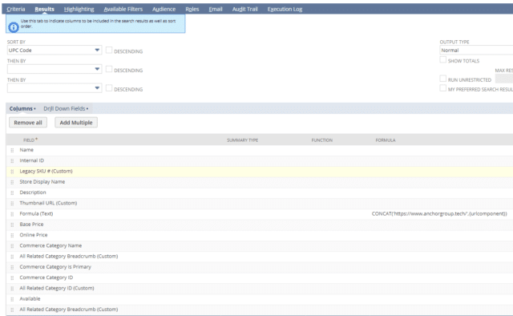Viewport: 513px width, 316px height.
Task: Click the Summary Type column header
Action: pyautogui.click(x=242, y=140)
